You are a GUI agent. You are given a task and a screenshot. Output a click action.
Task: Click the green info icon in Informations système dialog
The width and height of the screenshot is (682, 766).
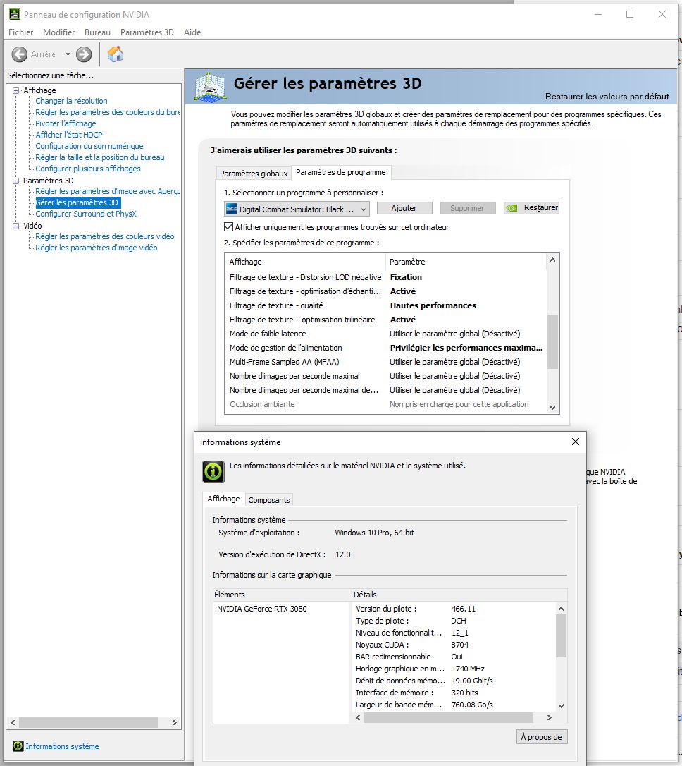(x=213, y=471)
